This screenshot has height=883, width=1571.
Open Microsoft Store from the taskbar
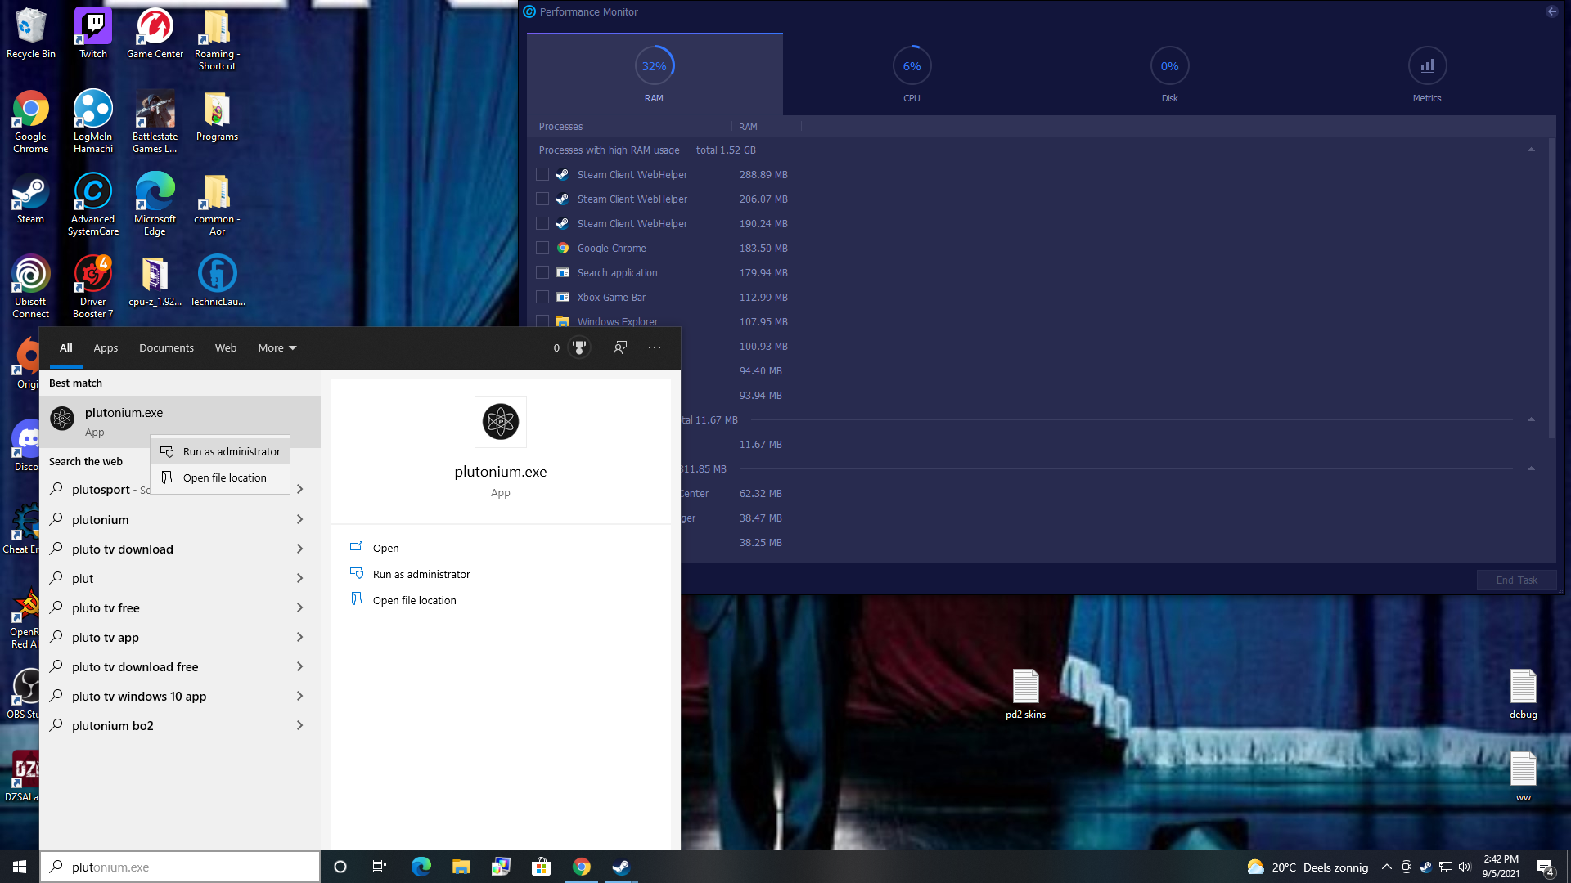click(541, 867)
